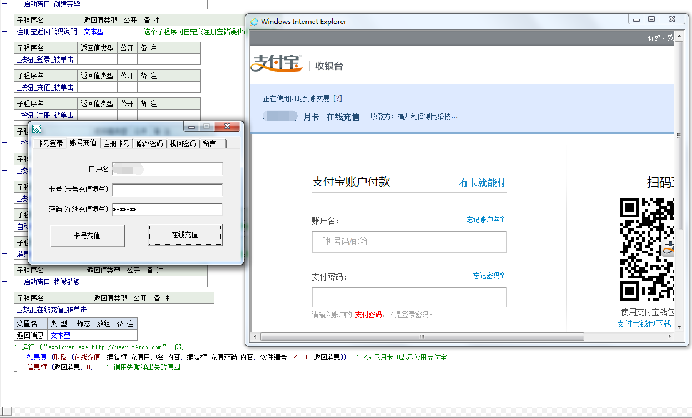The height and width of the screenshot is (418, 692).
Task: Click the left arrow of the browser horizontal scrollbar
Action: (255, 336)
